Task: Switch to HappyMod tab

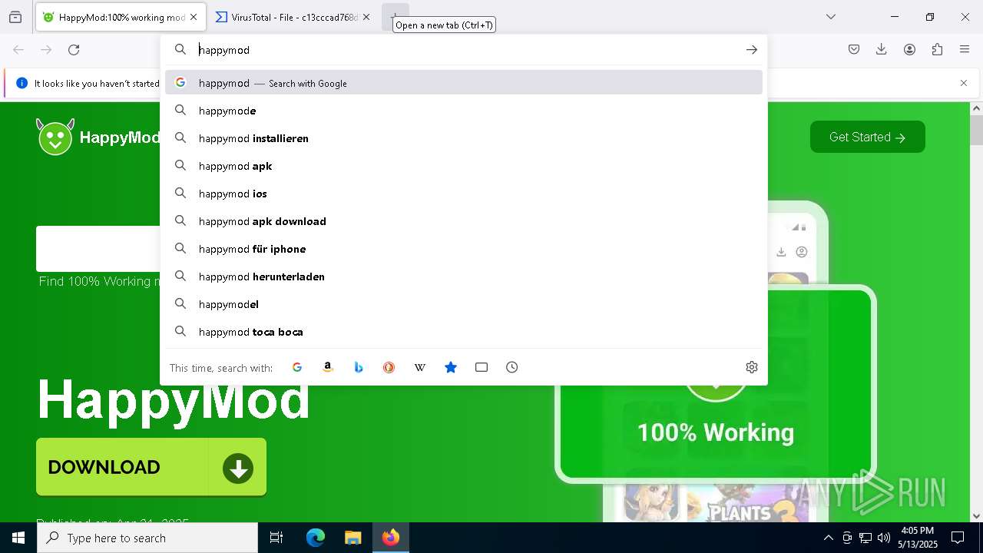Action: 121,17
